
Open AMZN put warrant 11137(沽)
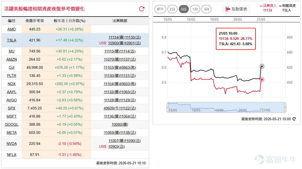pos(128,59)
